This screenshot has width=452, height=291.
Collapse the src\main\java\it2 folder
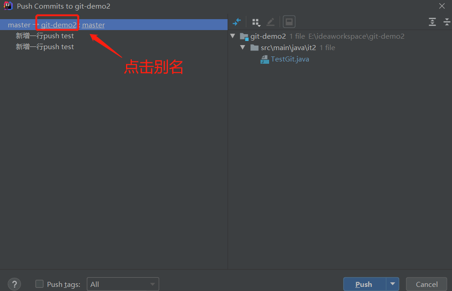pyautogui.click(x=243, y=47)
